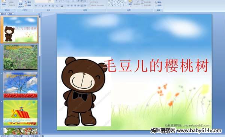Click the red slide title 毛豆儿的樱桃树
The image size is (225, 137).
156,66
